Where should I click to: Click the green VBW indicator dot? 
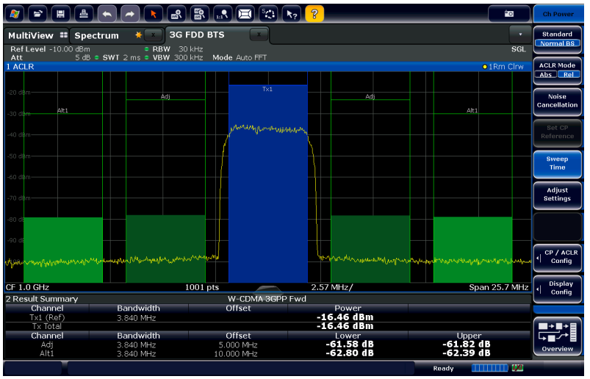[147, 57]
